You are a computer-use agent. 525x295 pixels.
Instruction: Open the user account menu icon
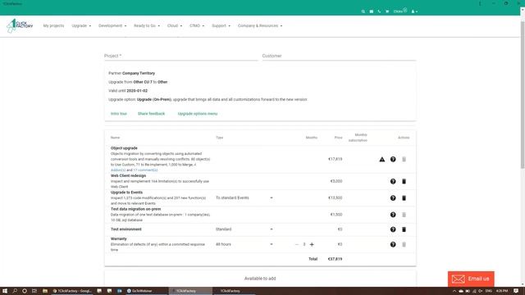tap(414, 11)
